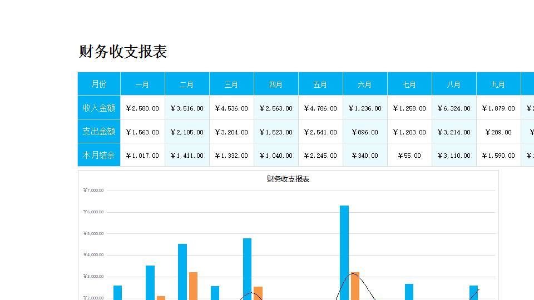Select income cell ¥6,324.00
The width and height of the screenshot is (534, 300).
[x=454, y=107]
